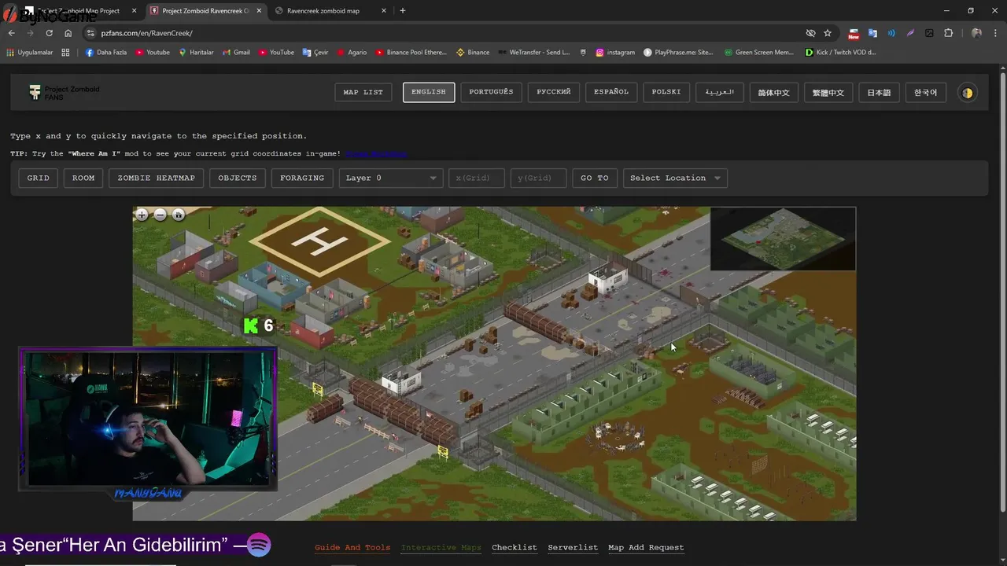
Task: Open the MAP LIST page
Action: (x=363, y=93)
